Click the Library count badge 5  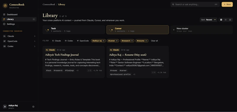click(34, 19)
